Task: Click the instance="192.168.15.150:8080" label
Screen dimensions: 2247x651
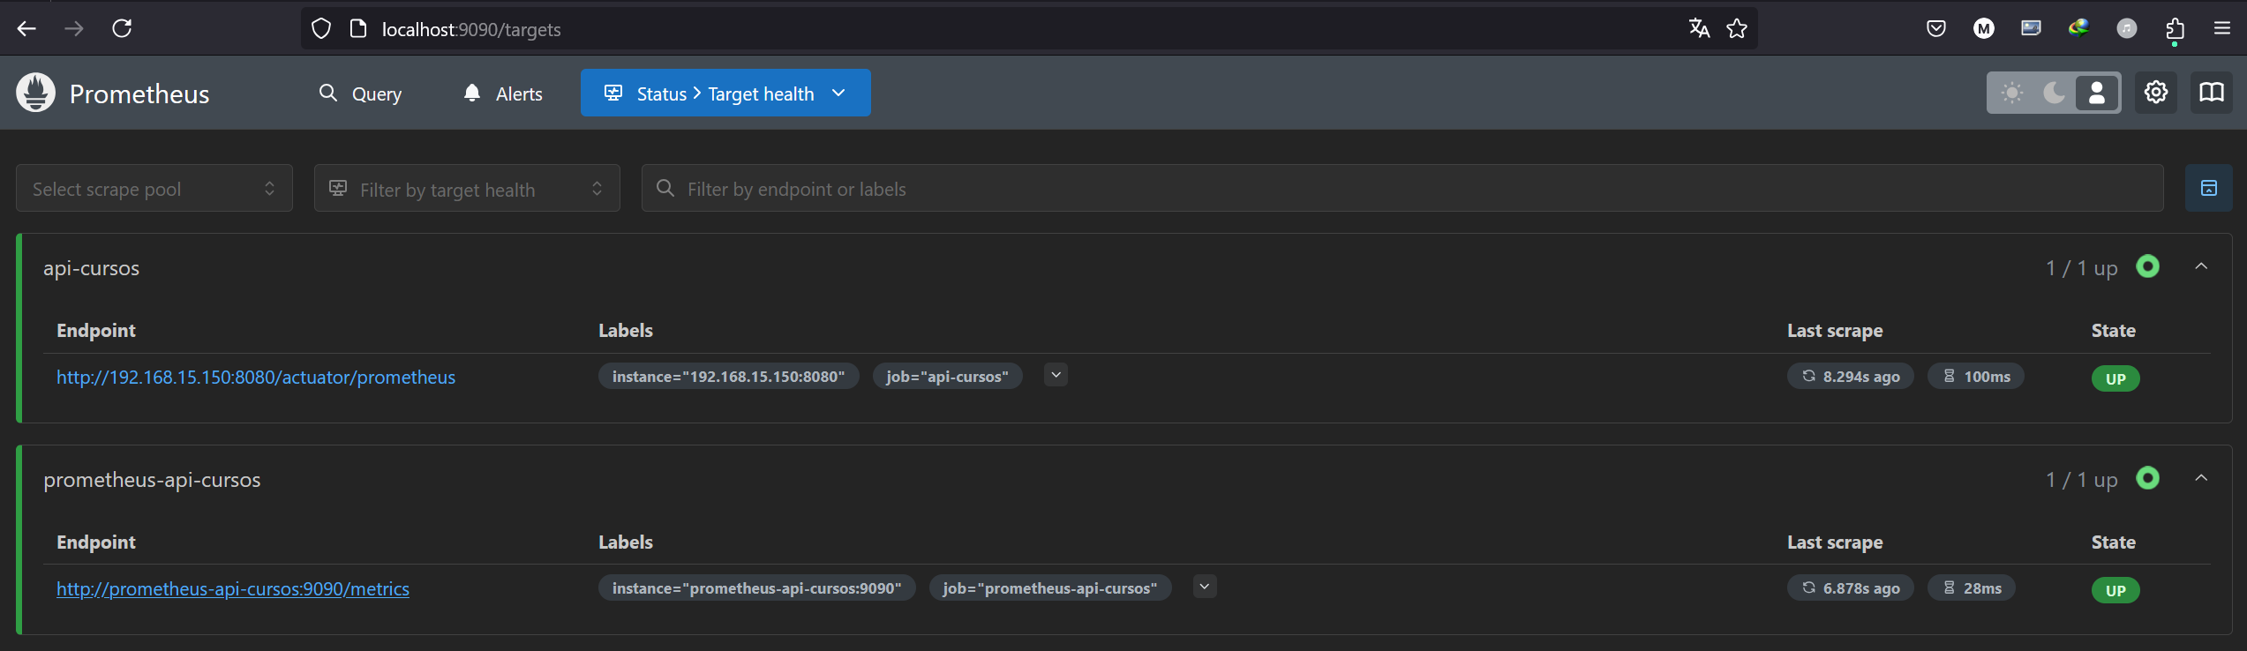Action: [729, 377]
